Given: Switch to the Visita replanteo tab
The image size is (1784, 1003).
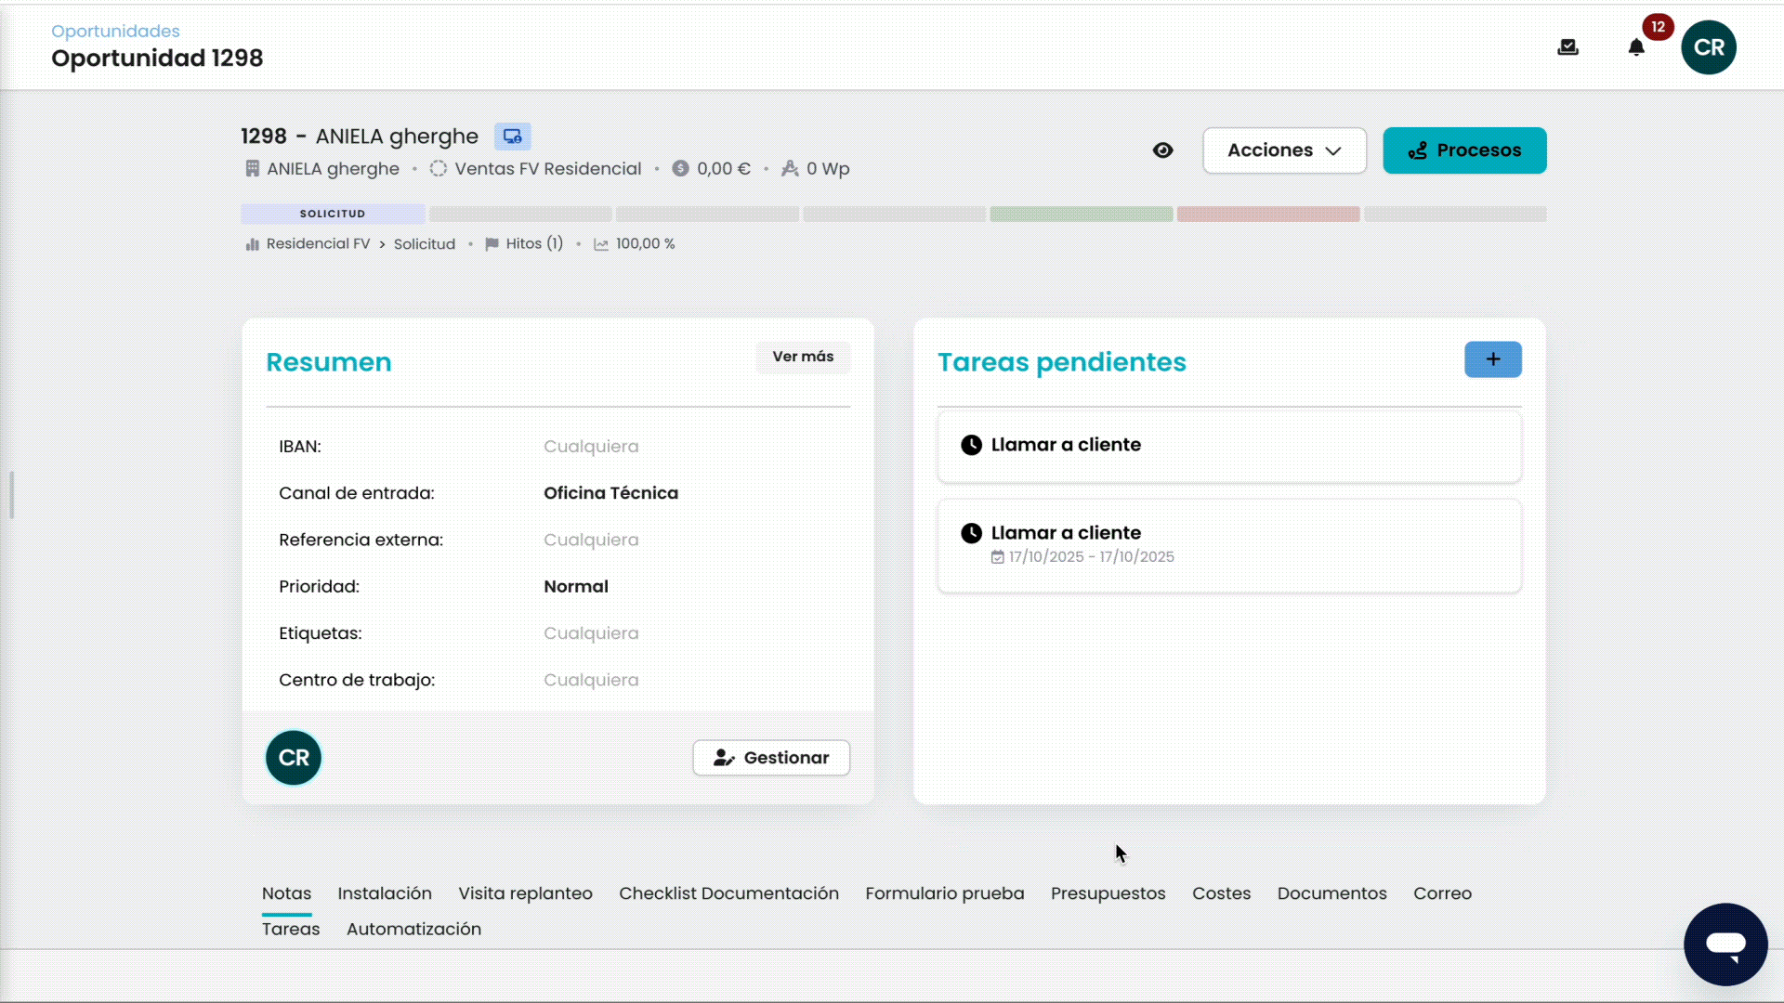Looking at the screenshot, I should coord(525,893).
